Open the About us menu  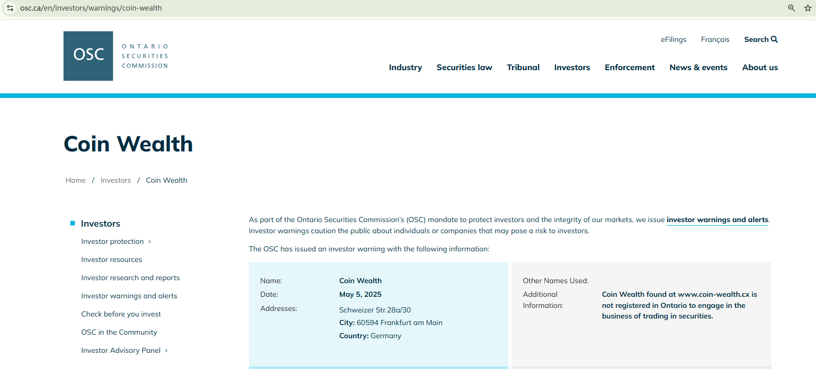(760, 68)
